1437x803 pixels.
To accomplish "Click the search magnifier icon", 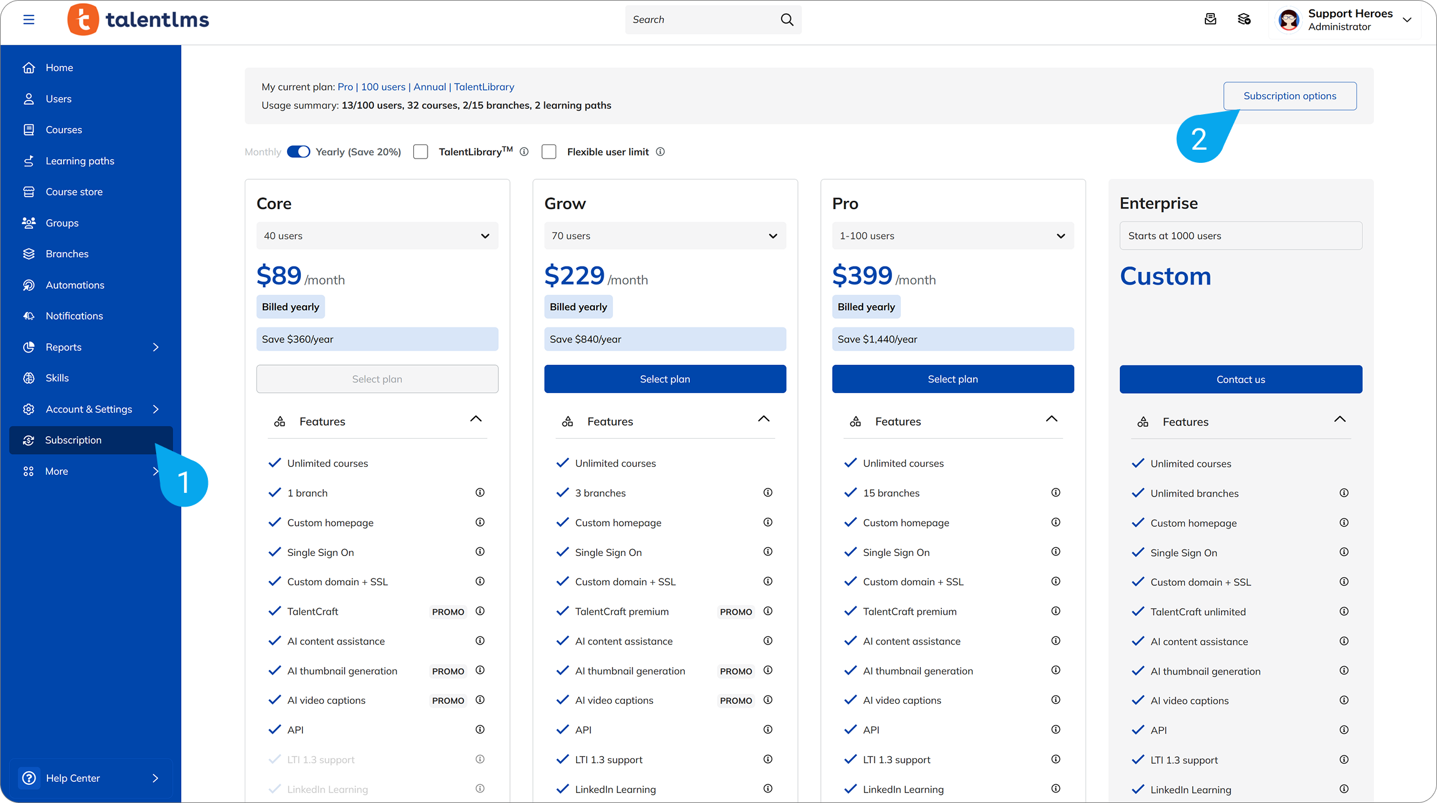I will [x=787, y=19].
